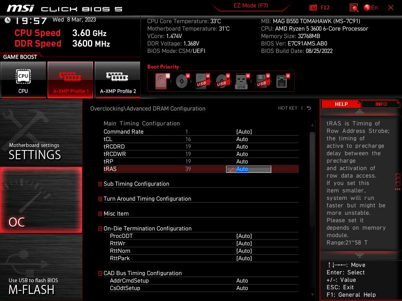Viewport: 402px width, 301px height.
Task: Open the RttNom [Auto] dropdown
Action: [244, 250]
